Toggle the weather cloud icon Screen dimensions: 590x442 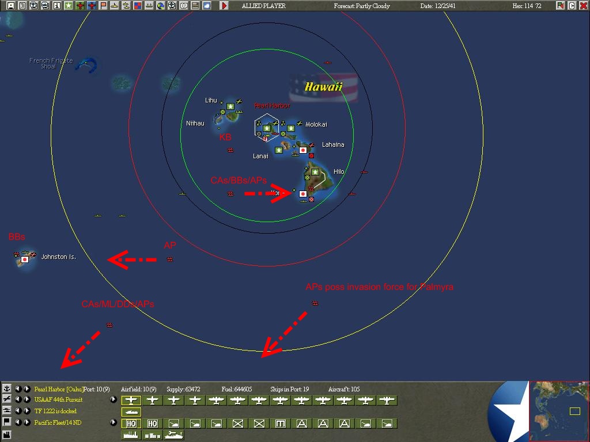pyautogui.click(x=207, y=5)
